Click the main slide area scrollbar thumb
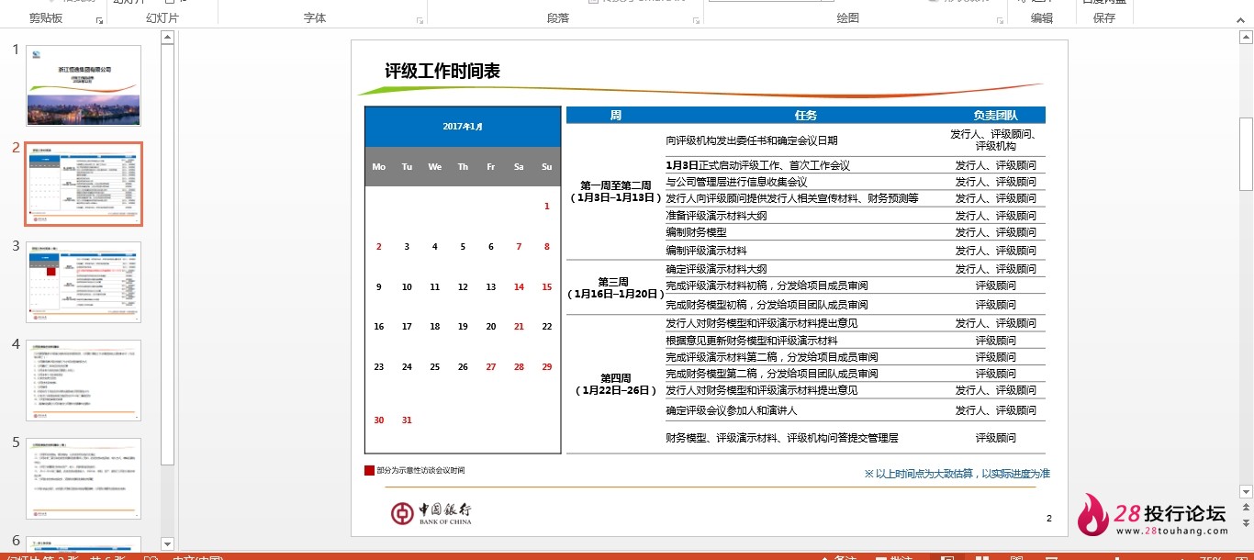 pos(1246,153)
